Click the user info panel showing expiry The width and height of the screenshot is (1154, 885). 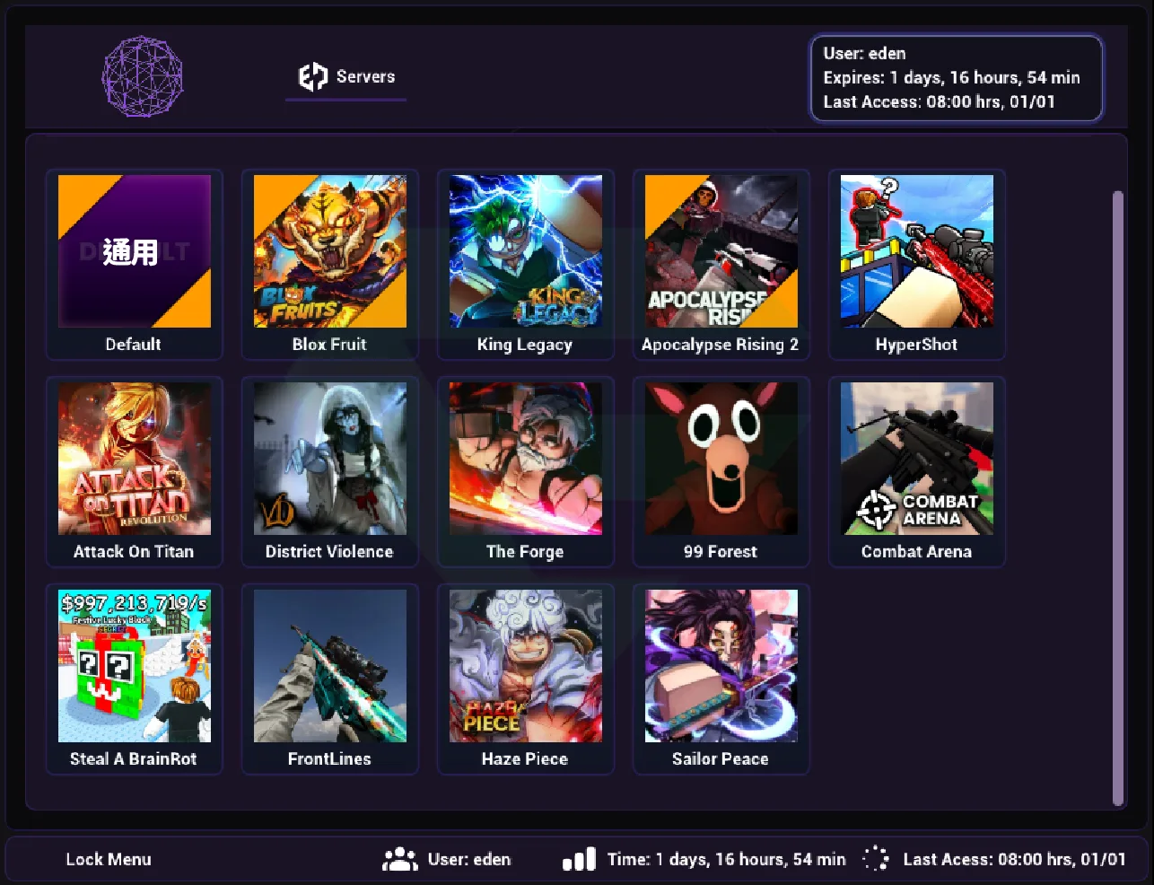[x=956, y=78]
